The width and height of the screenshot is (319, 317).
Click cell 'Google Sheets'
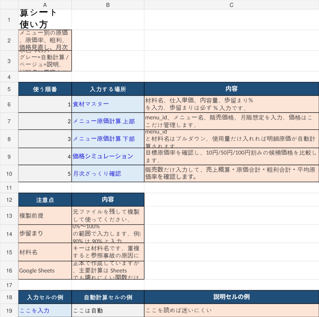pos(45,270)
